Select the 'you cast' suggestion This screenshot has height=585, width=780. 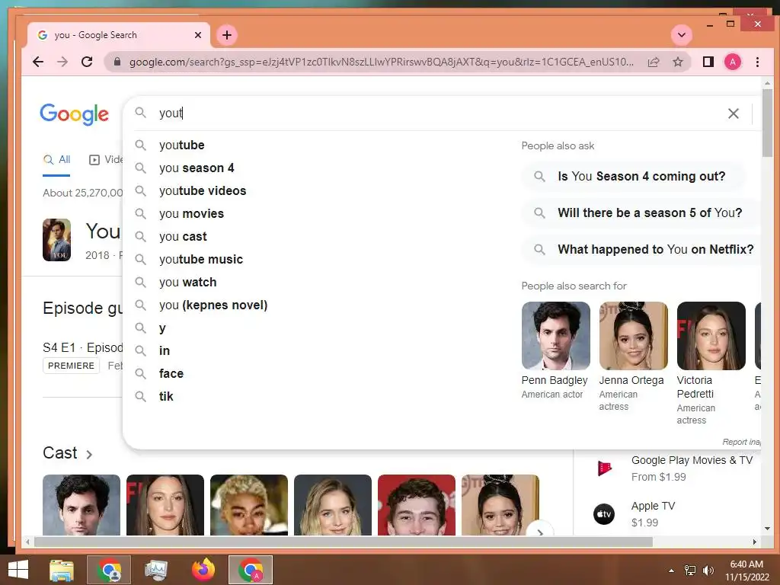click(318, 236)
